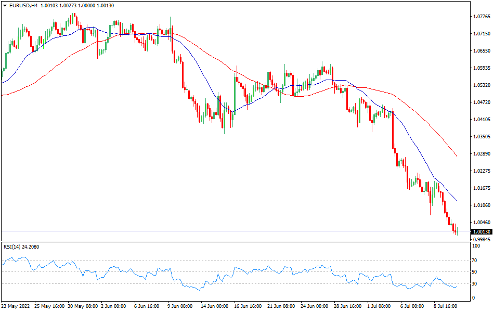This screenshot has height=312, width=494.
Task: Click the 70 level line in RSI panel
Action: [234, 259]
